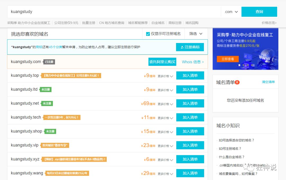This screenshot has height=180, width=286.
Task: Click the blue checkbox next to 仅显示可注册域名
Action: 149,34
